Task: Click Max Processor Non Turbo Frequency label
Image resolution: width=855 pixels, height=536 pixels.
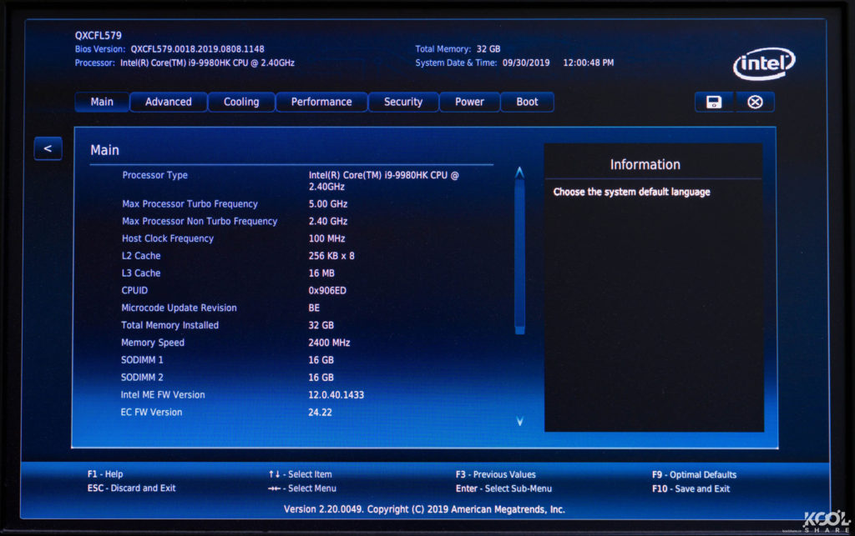Action: click(x=200, y=222)
